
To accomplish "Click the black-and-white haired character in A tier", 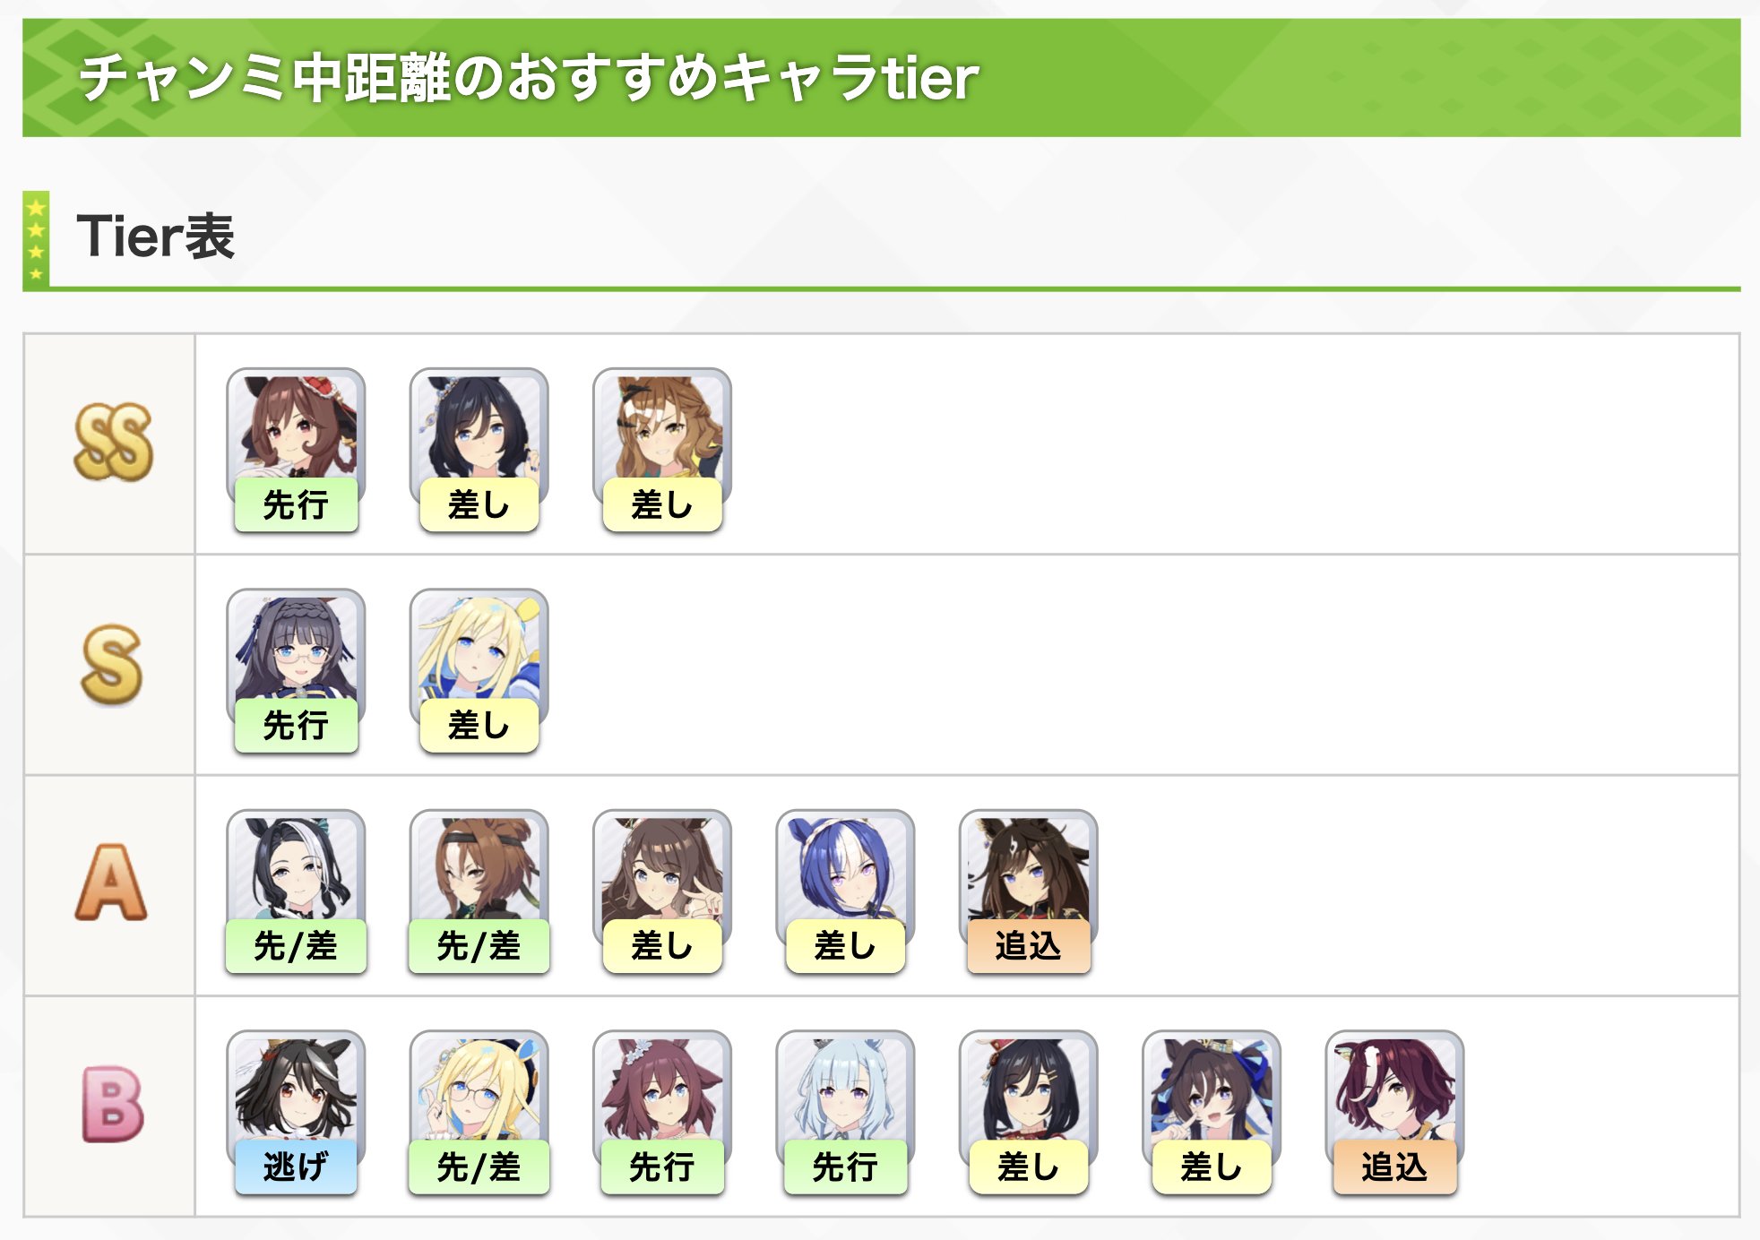I will pyautogui.click(x=296, y=891).
